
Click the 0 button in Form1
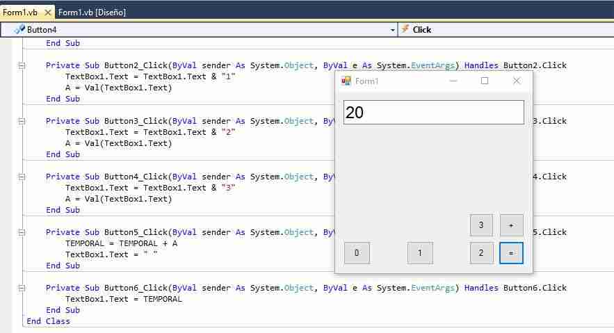[x=357, y=253]
